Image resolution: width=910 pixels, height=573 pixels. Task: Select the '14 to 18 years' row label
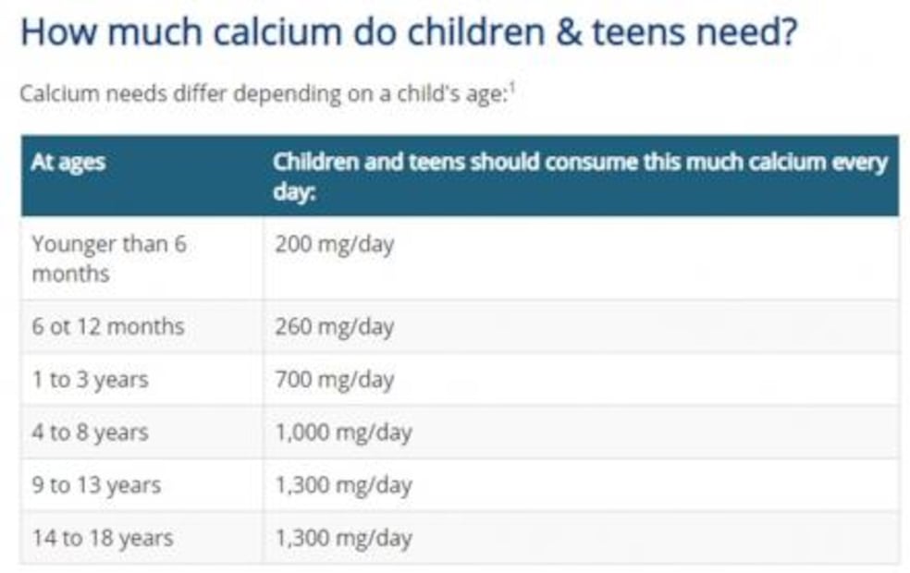102,538
